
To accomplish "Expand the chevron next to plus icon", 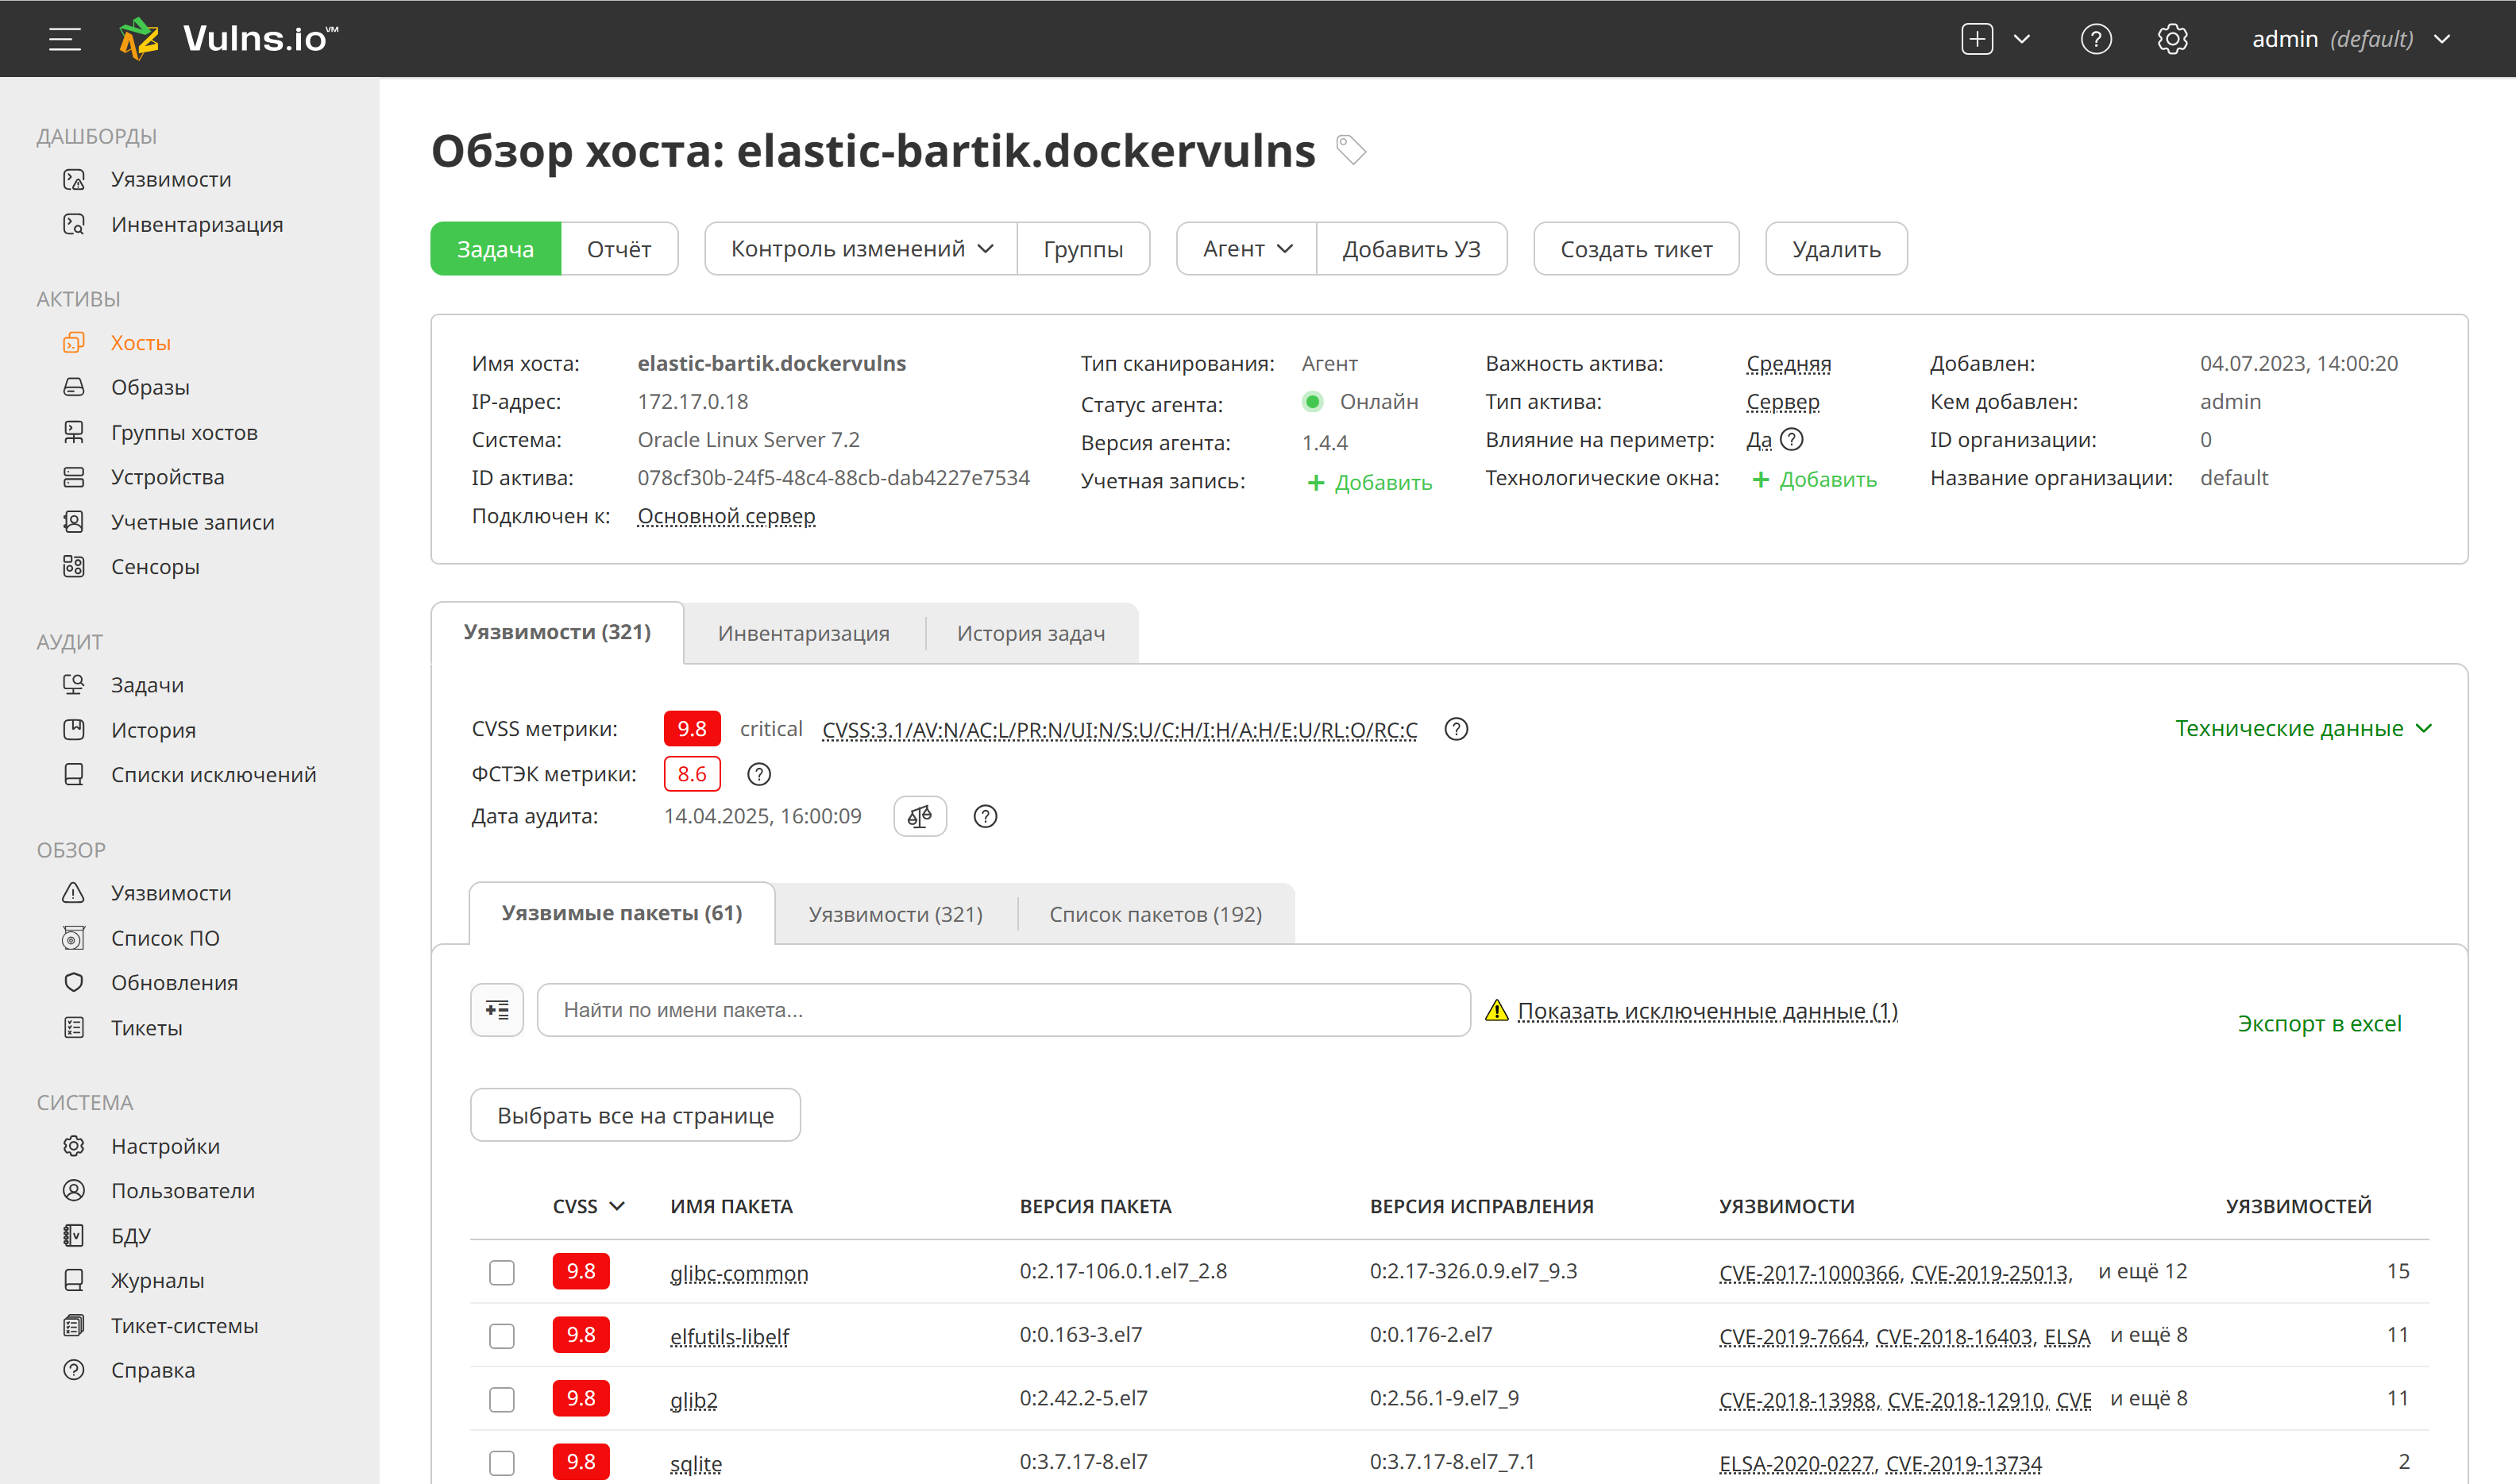I will [x=2021, y=39].
